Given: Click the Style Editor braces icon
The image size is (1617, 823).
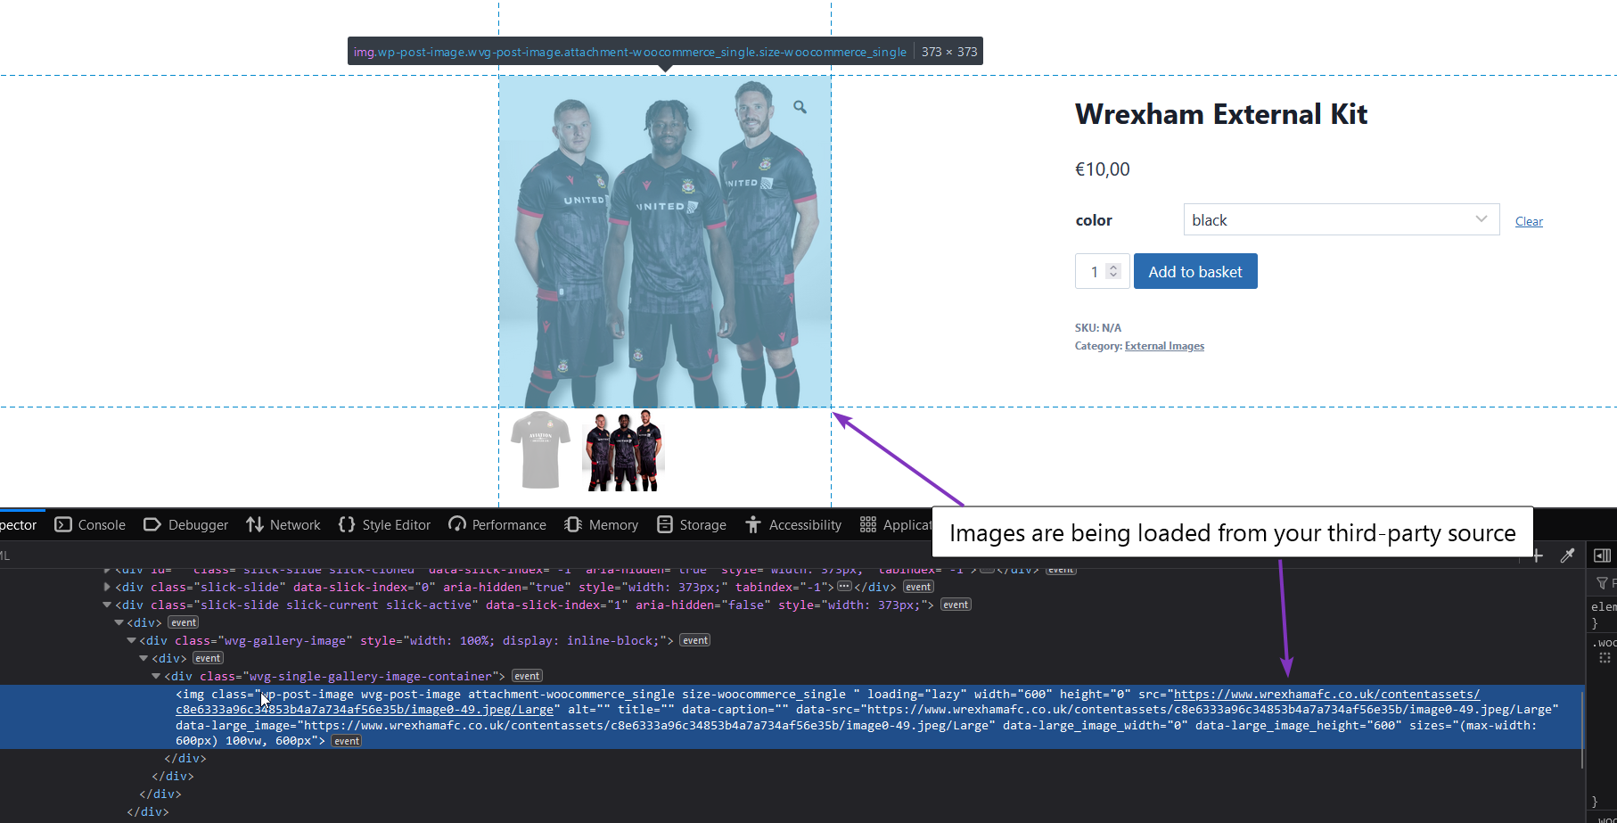Looking at the screenshot, I should (347, 524).
